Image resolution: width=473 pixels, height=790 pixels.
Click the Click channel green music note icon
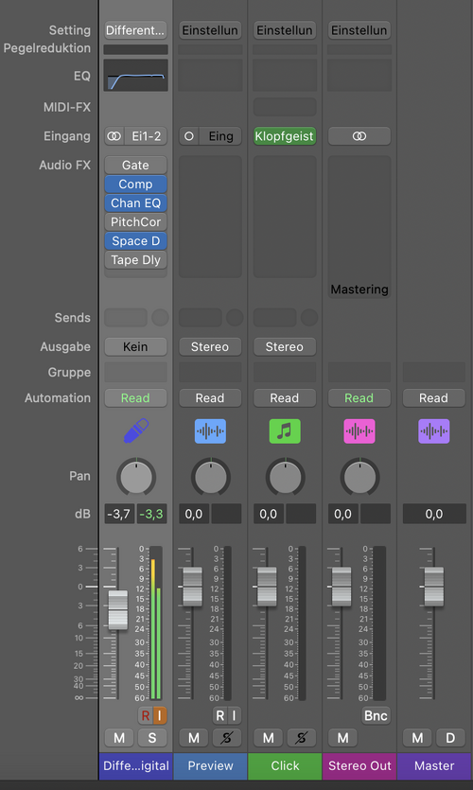[285, 431]
